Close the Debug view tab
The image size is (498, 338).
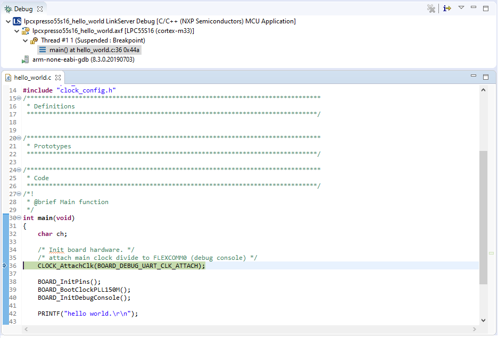point(40,9)
